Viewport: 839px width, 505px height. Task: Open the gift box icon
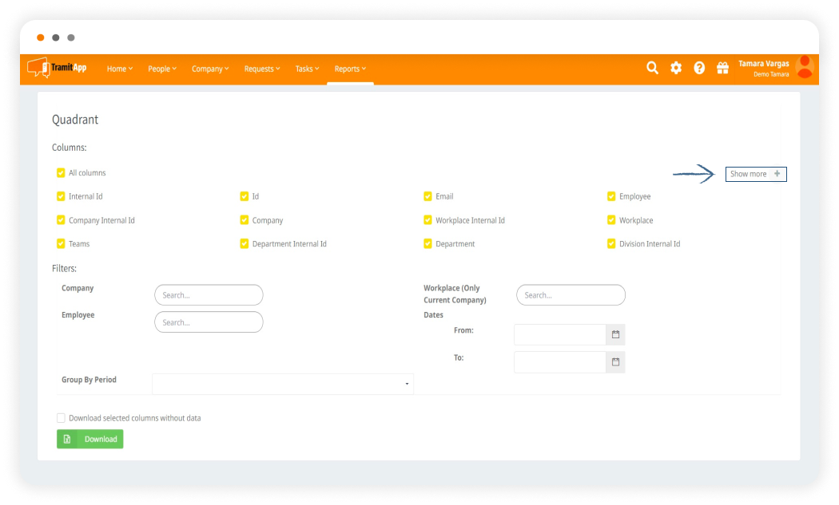click(x=722, y=69)
